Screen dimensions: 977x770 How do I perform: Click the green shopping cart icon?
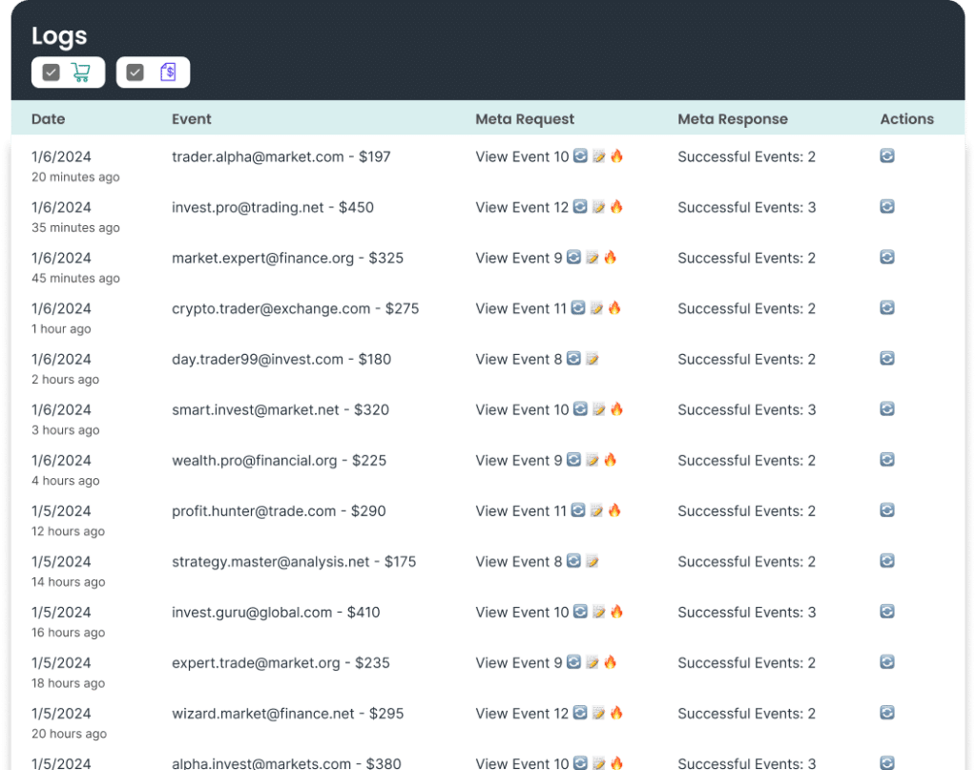(81, 73)
